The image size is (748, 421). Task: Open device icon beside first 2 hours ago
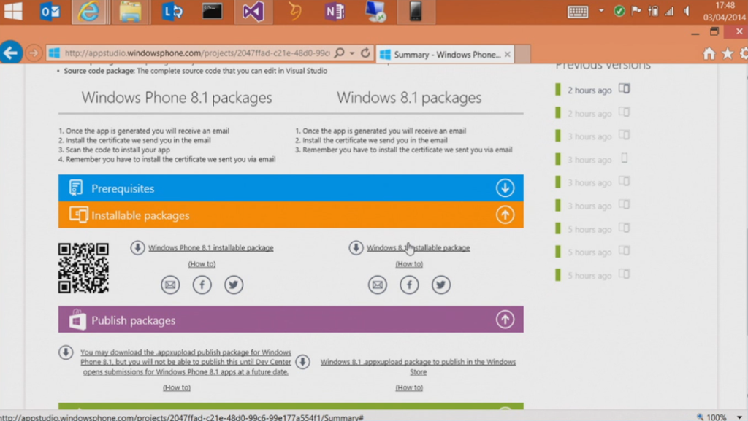[625, 88]
